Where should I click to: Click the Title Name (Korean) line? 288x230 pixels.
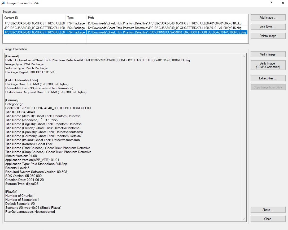(x=29, y=144)
